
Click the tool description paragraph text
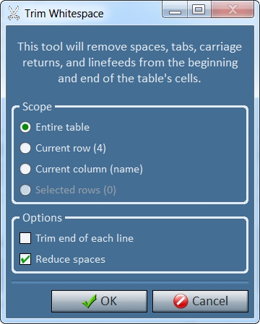(x=130, y=63)
